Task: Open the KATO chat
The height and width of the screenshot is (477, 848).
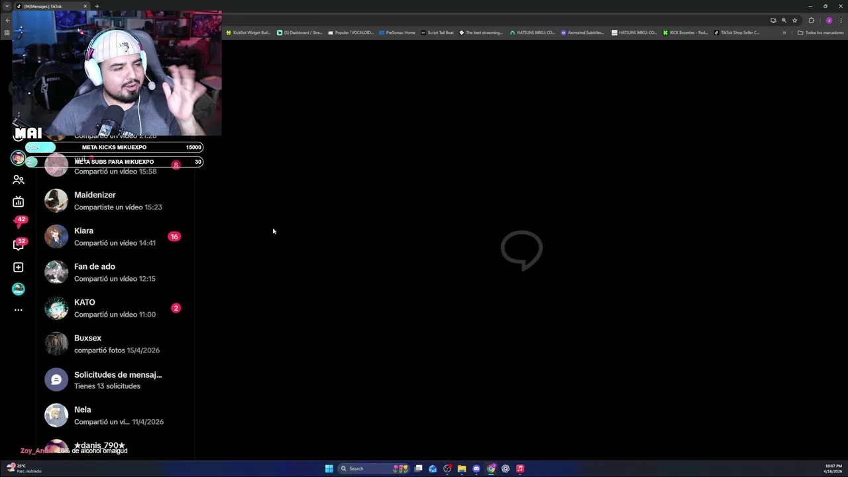Action: [114, 308]
